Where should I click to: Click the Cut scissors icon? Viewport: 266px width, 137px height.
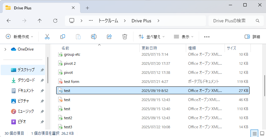coord(47,37)
